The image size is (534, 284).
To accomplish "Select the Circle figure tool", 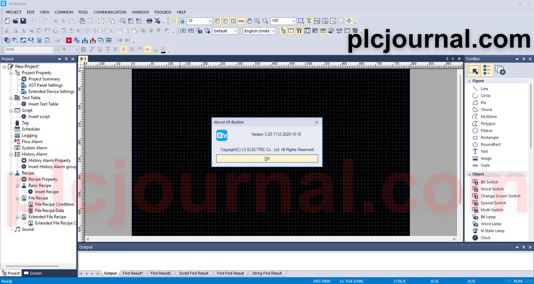I will (481, 96).
